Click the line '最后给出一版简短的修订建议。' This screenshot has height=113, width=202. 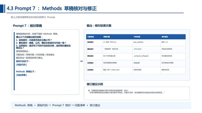tap(30, 58)
